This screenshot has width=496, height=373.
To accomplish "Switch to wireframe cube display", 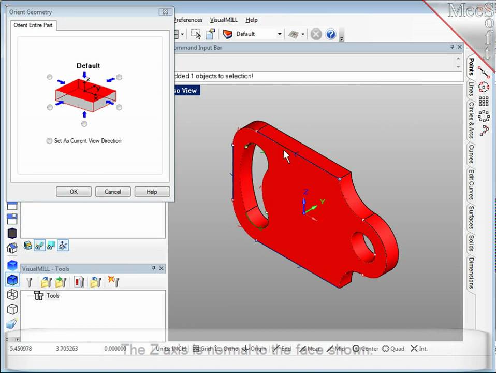I will 12,294.
